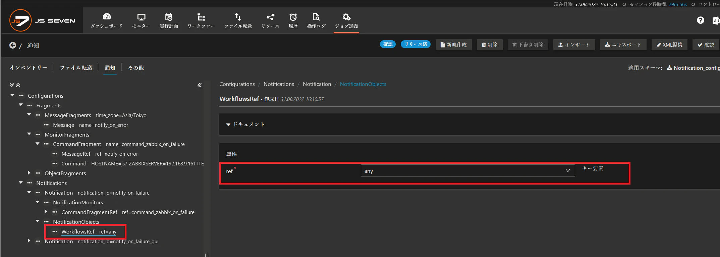Image resolution: width=720 pixels, height=257 pixels.
Task: Open the ellipsis menu beside CommandFragmentRef
Action: 55,212
